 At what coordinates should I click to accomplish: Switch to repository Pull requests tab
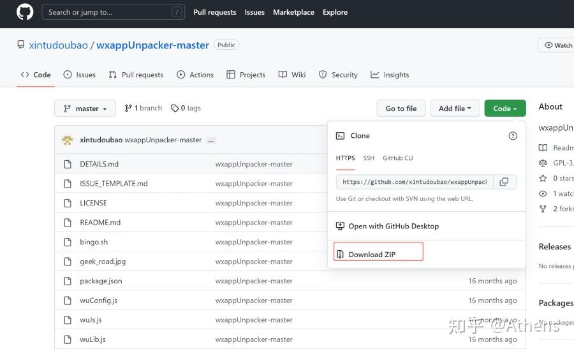click(136, 75)
